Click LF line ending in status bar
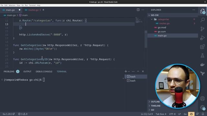The width and height of the screenshot is (207, 116). [180, 114]
